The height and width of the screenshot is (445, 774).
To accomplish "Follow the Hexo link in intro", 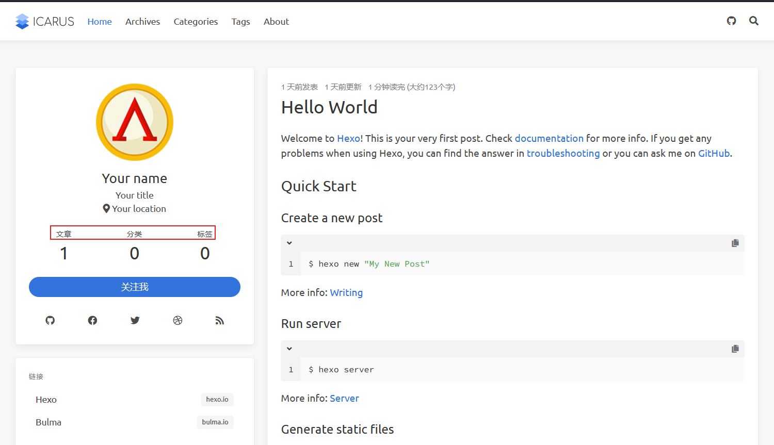I will click(349, 138).
